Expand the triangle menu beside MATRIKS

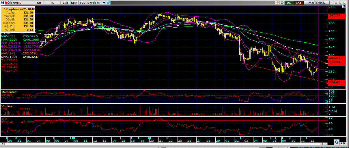pyautogui.click(x=333, y=3)
